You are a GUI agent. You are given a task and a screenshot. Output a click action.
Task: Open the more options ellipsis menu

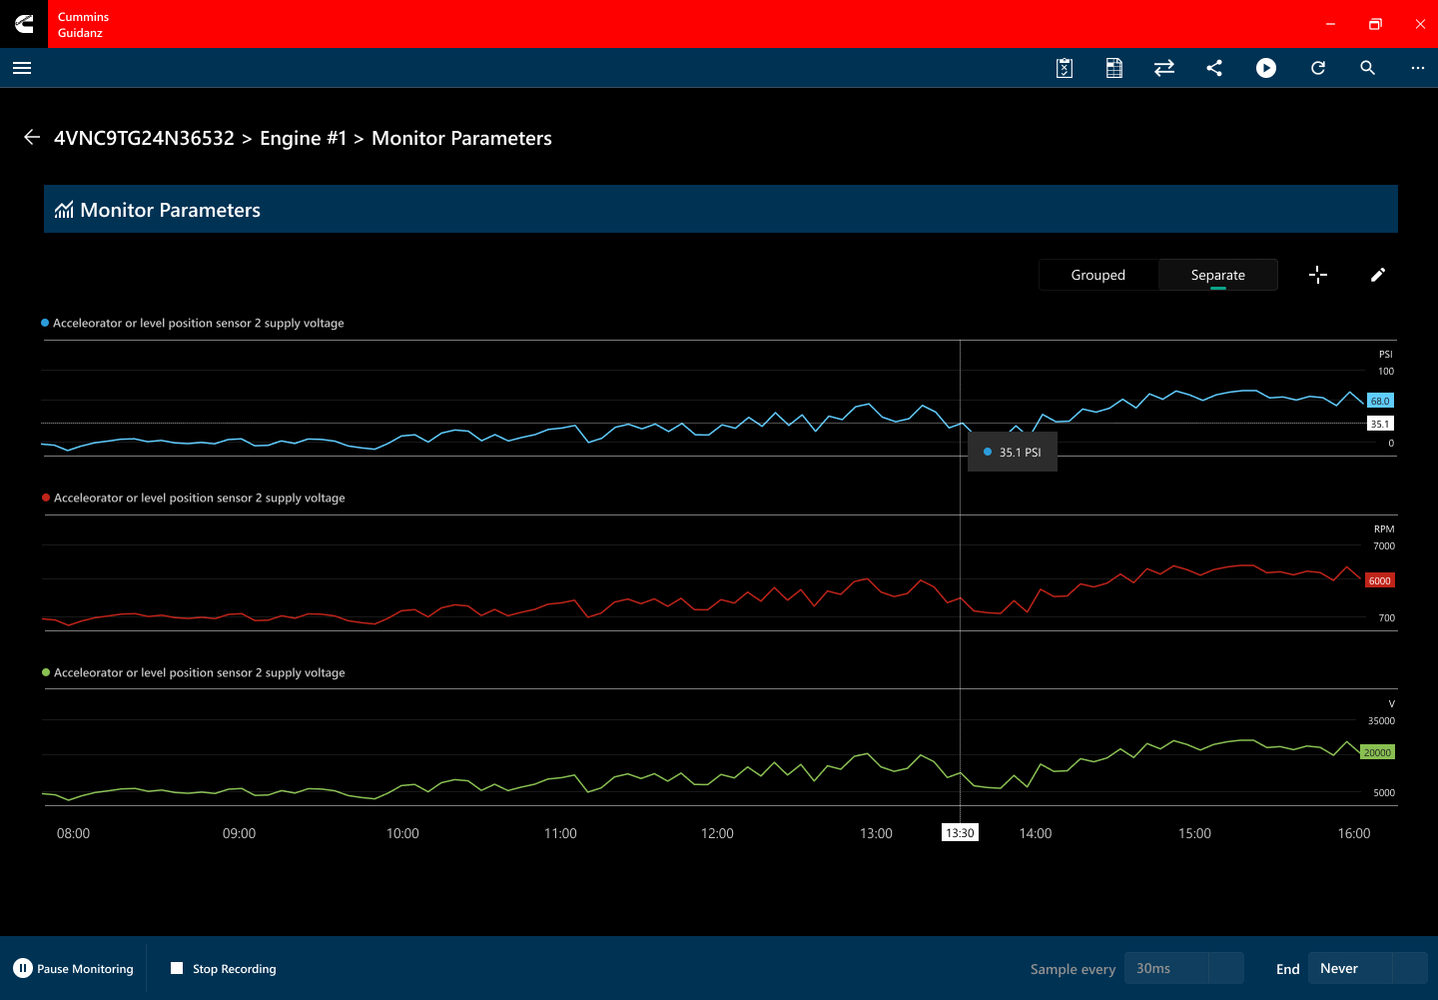point(1418,68)
